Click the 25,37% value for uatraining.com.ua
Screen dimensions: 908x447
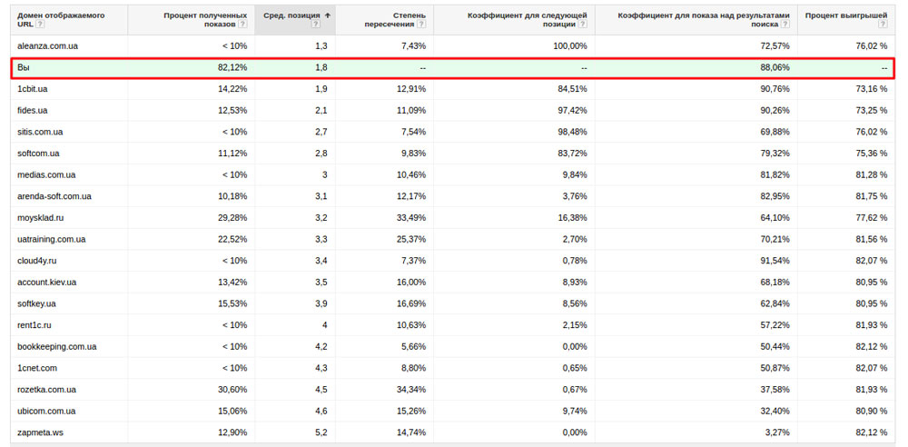(412, 240)
